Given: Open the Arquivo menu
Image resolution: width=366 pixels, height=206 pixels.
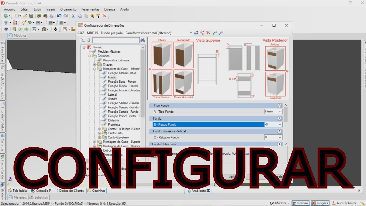Looking at the screenshot, I should pos(10,9).
